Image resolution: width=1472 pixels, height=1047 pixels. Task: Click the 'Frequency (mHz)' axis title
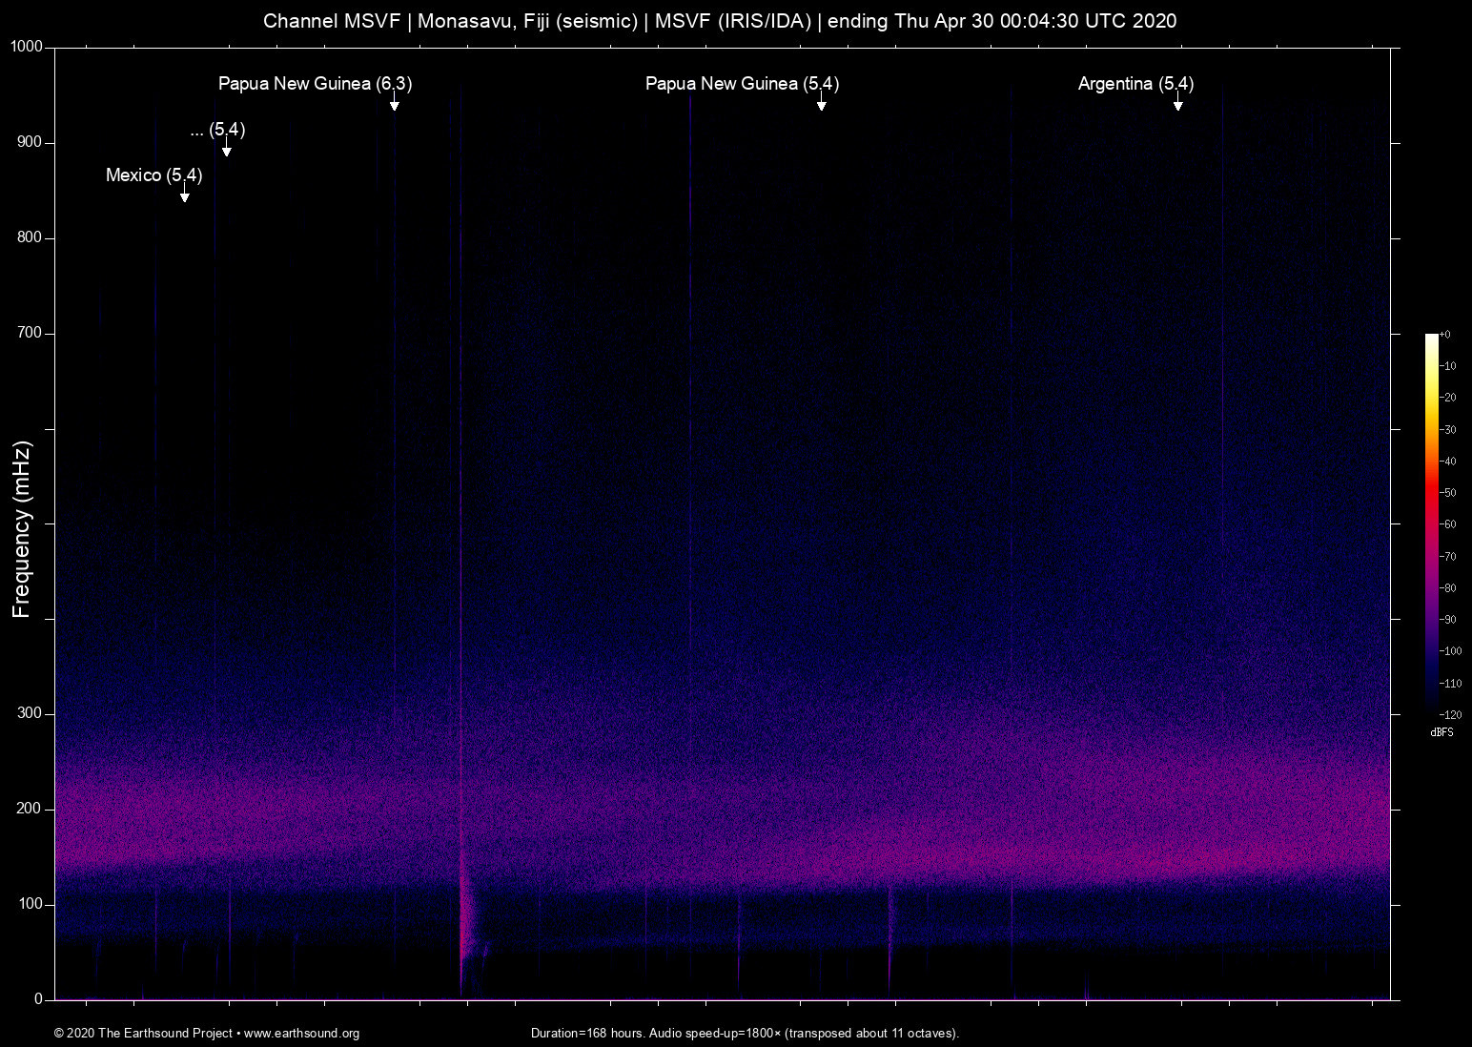(22, 529)
